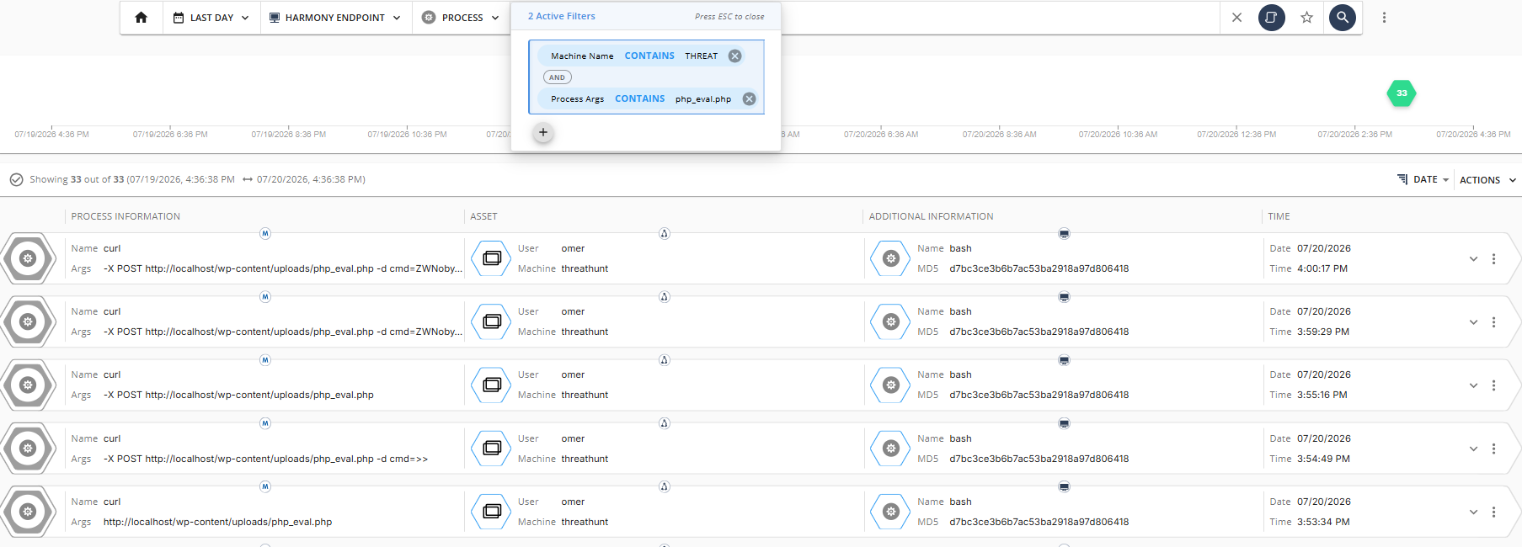The width and height of the screenshot is (1522, 547).
Task: Open the bookmarks/book icon in the search bar
Action: tap(1272, 17)
